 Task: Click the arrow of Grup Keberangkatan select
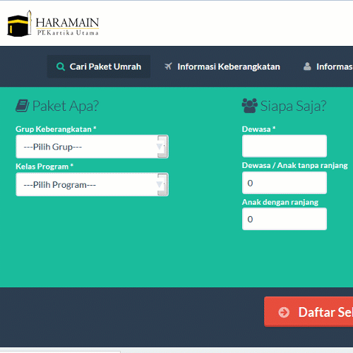point(162,146)
